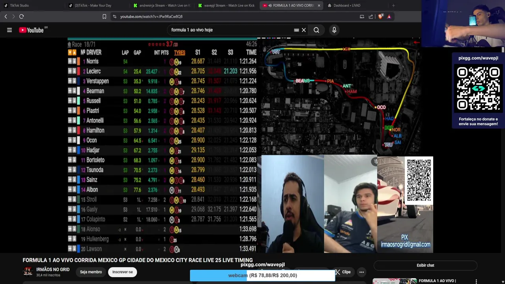Screen dimensions: 505x284
Task: Start voice search with the microphone
Action: click(x=334, y=30)
